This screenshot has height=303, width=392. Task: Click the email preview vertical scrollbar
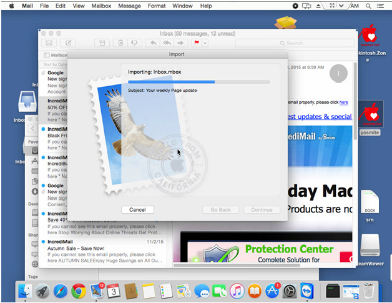(355, 101)
